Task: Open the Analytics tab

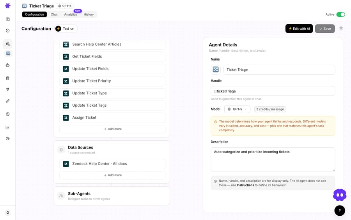Action: [x=71, y=14]
